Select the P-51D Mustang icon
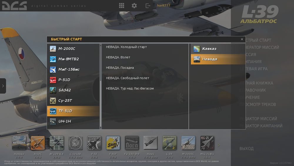Image resolution: width=294 pixels, height=166 pixels. 53,80
